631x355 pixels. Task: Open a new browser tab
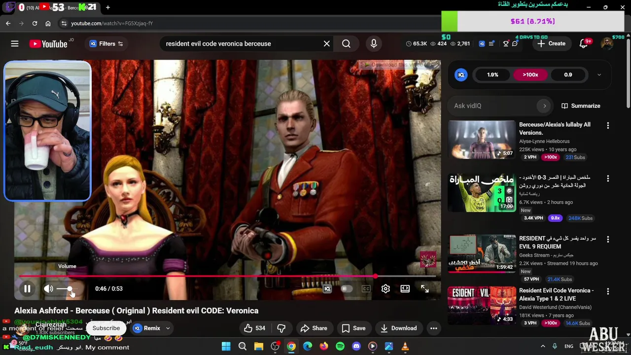[x=107, y=7]
